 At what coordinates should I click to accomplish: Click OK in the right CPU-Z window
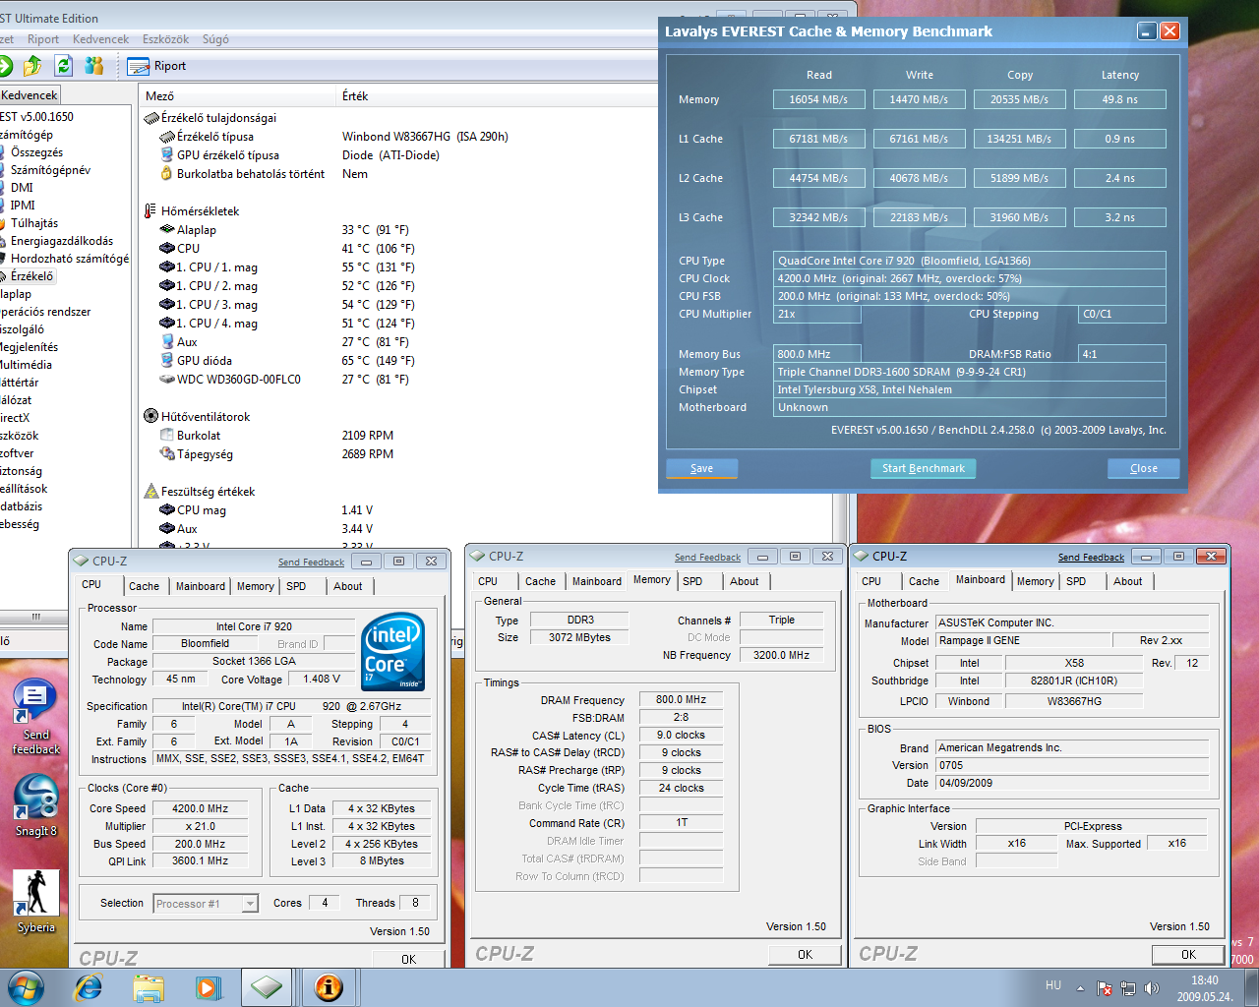tap(1188, 954)
